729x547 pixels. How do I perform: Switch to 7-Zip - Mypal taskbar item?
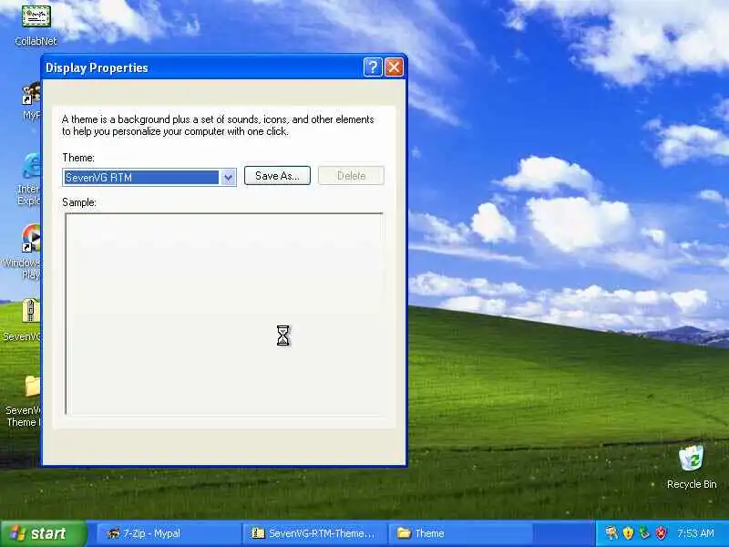(x=169, y=533)
